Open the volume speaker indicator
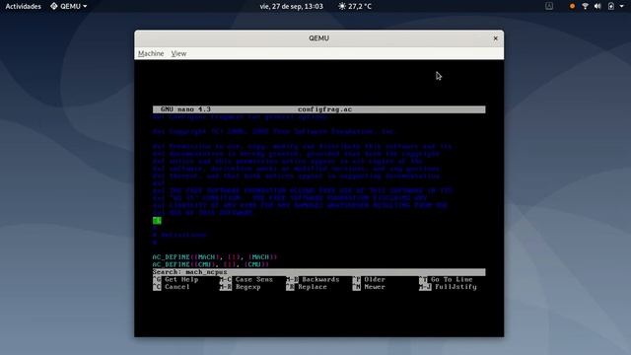The height and width of the screenshot is (355, 631). [x=597, y=6]
